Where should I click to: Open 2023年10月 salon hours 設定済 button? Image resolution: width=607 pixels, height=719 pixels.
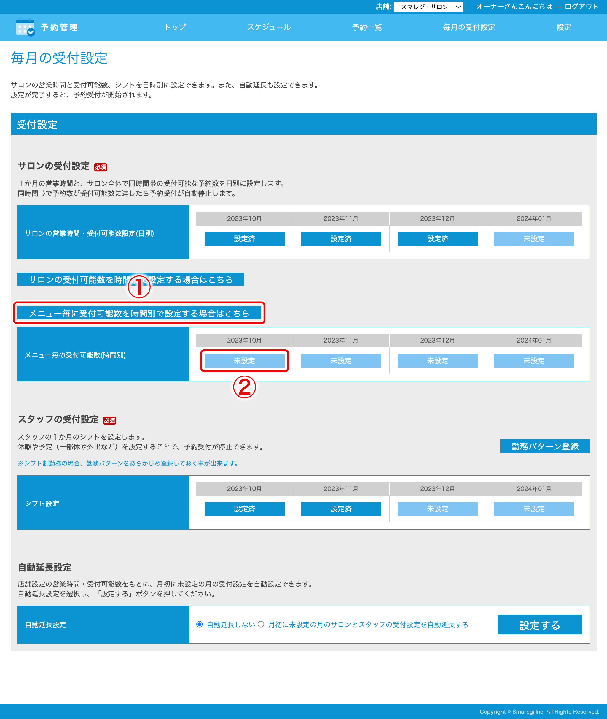click(244, 238)
